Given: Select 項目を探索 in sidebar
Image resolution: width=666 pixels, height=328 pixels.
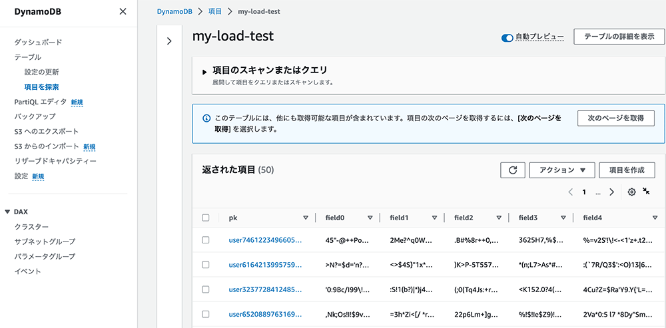Looking at the screenshot, I should click(41, 86).
